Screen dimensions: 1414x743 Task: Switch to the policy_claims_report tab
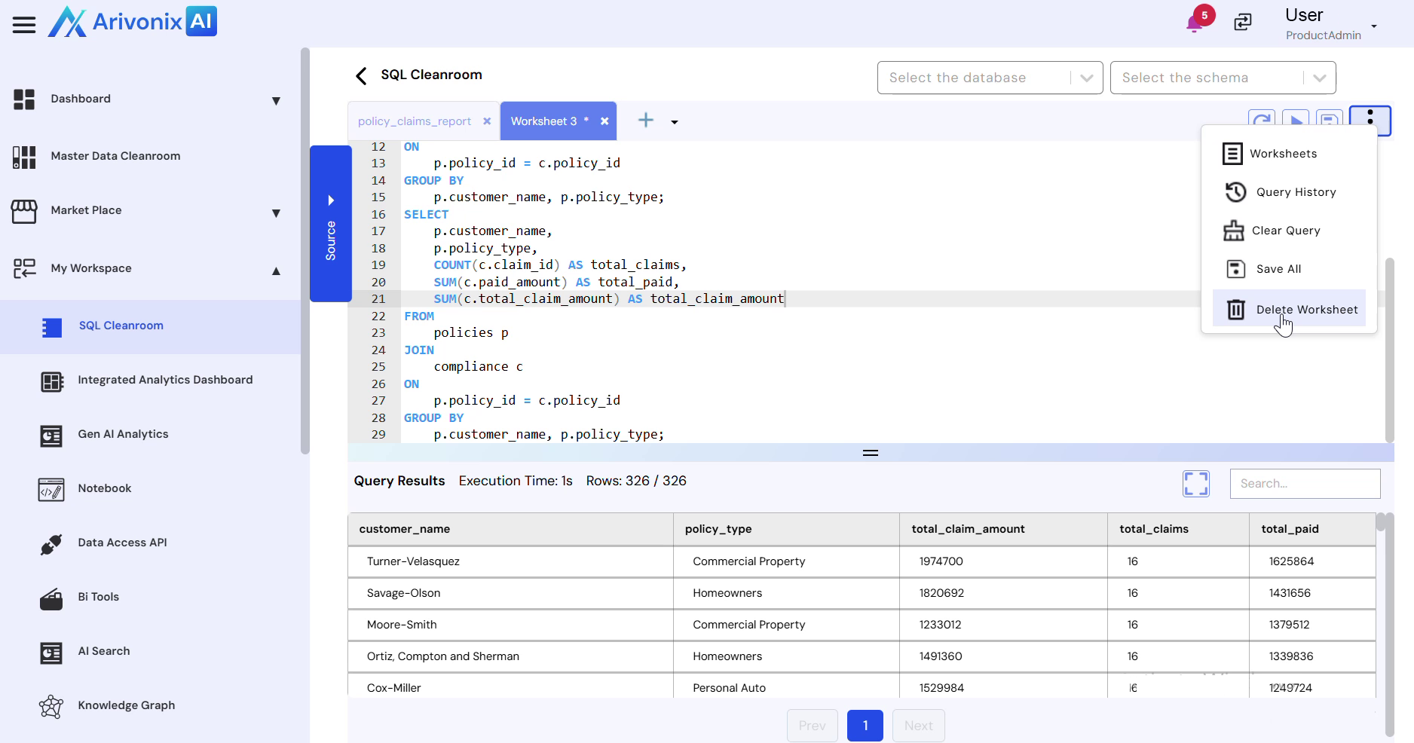tap(415, 121)
